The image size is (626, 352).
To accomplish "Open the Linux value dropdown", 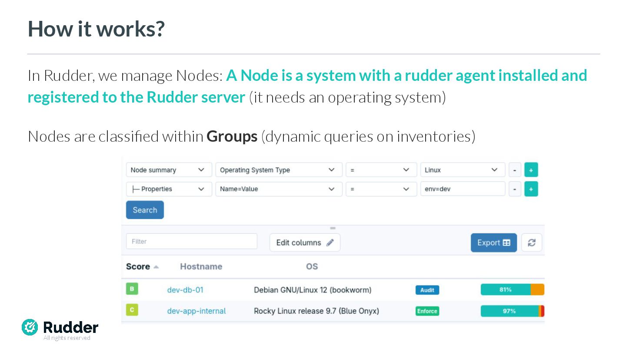I will [463, 170].
